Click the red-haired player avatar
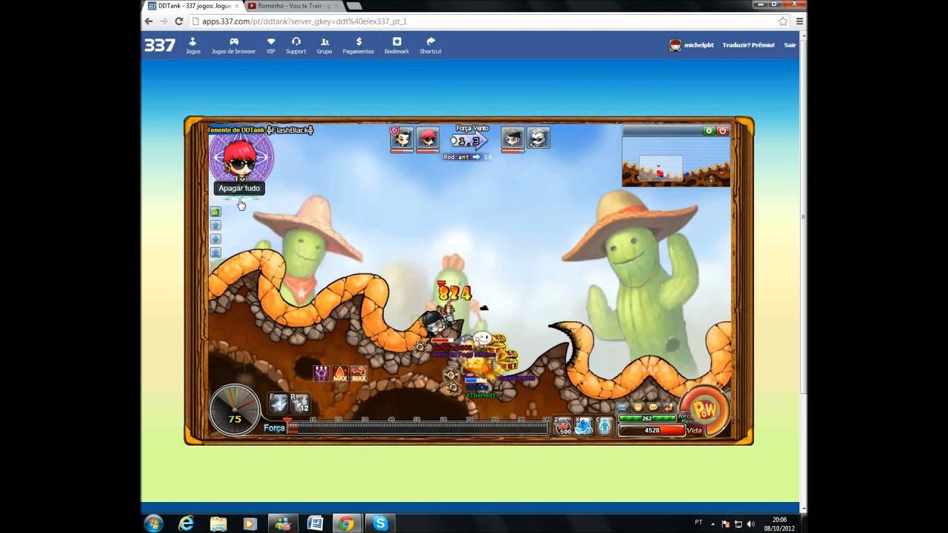 click(240, 158)
